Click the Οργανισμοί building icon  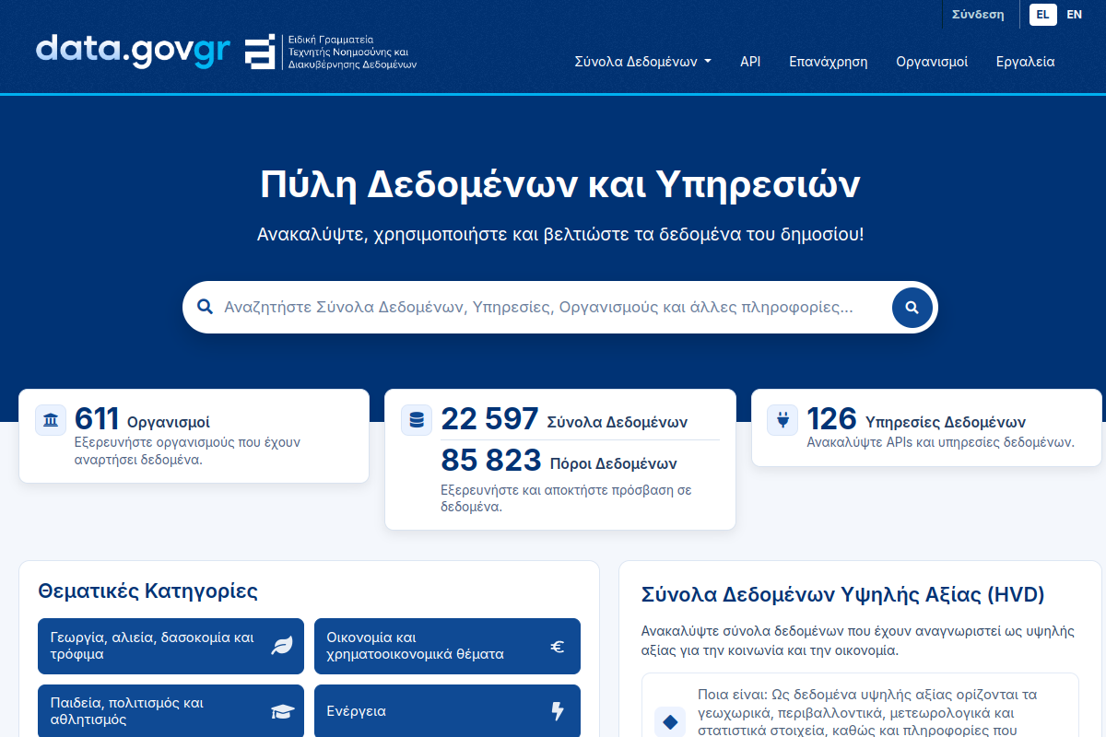[51, 420]
